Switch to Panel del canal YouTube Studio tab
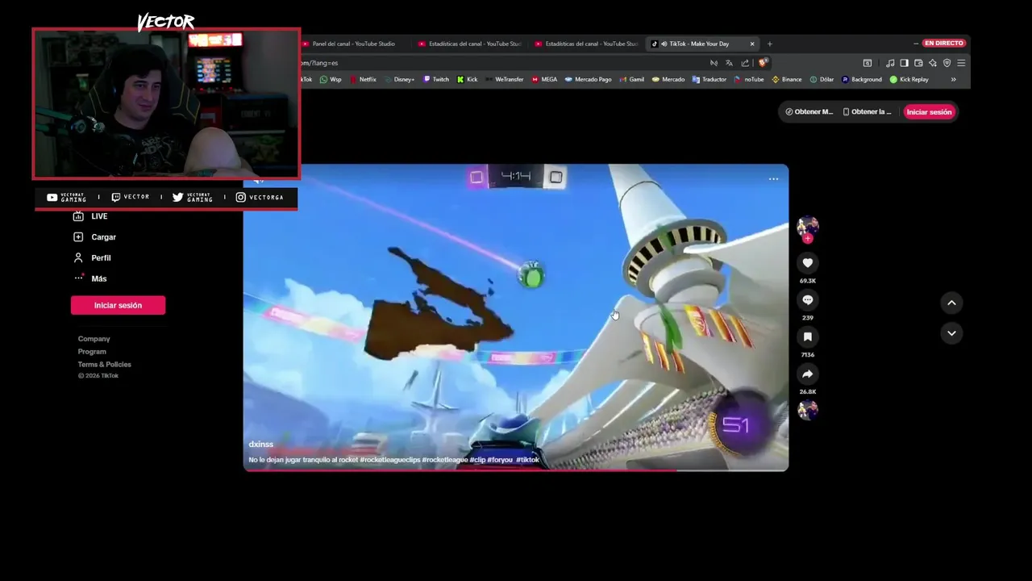The height and width of the screenshot is (581, 1032). [353, 44]
